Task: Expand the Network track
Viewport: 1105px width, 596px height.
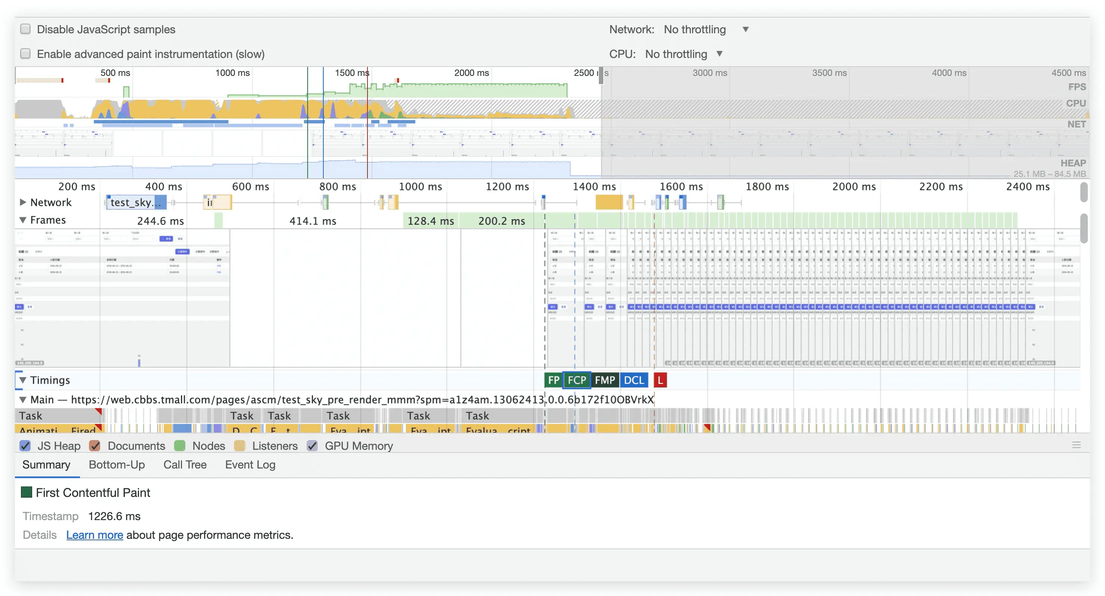Action: click(23, 202)
